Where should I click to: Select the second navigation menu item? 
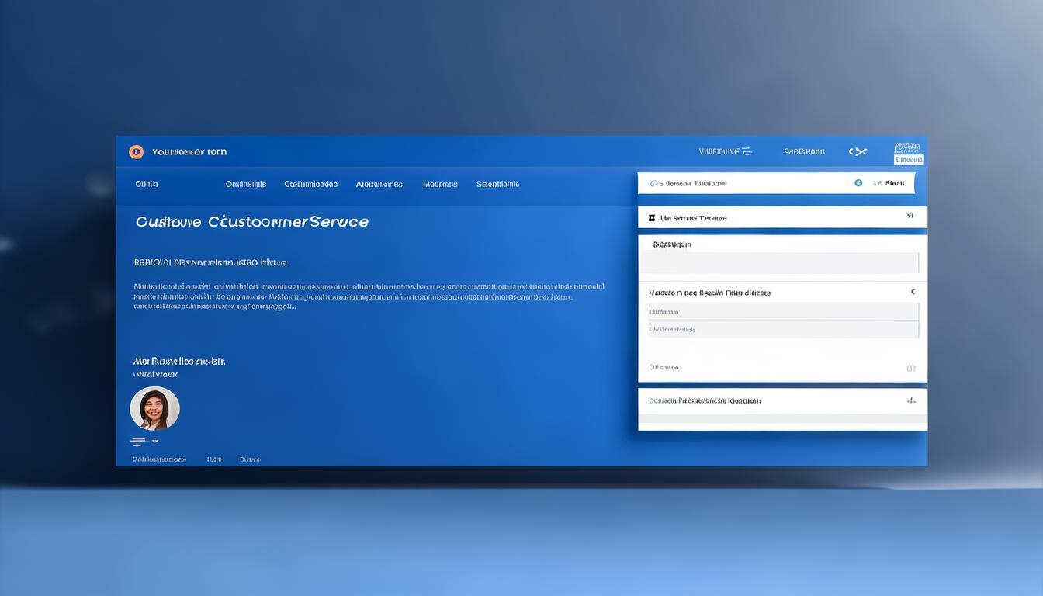[245, 184]
